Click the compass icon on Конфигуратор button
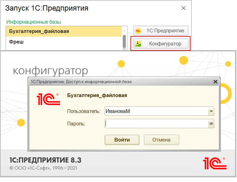The height and width of the screenshot is (182, 237). [x=138, y=44]
